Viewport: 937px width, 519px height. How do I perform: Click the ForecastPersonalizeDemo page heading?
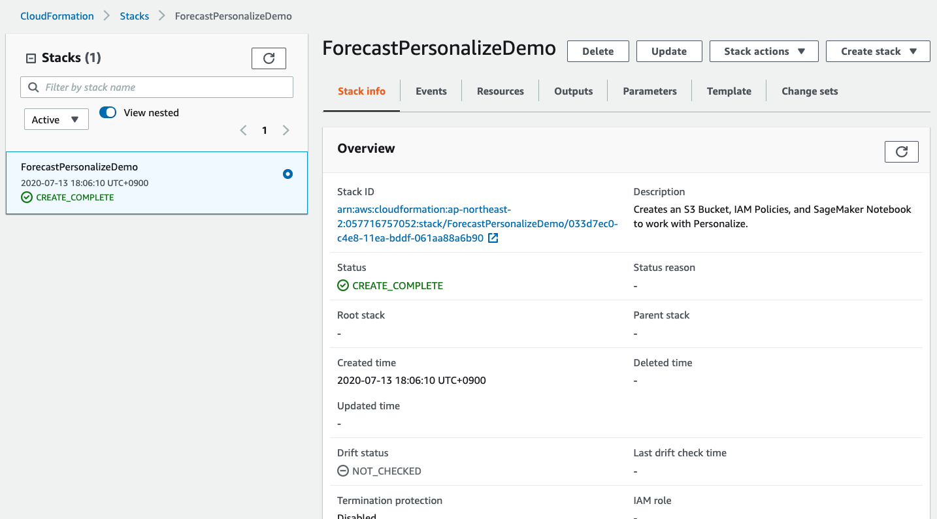[439, 48]
